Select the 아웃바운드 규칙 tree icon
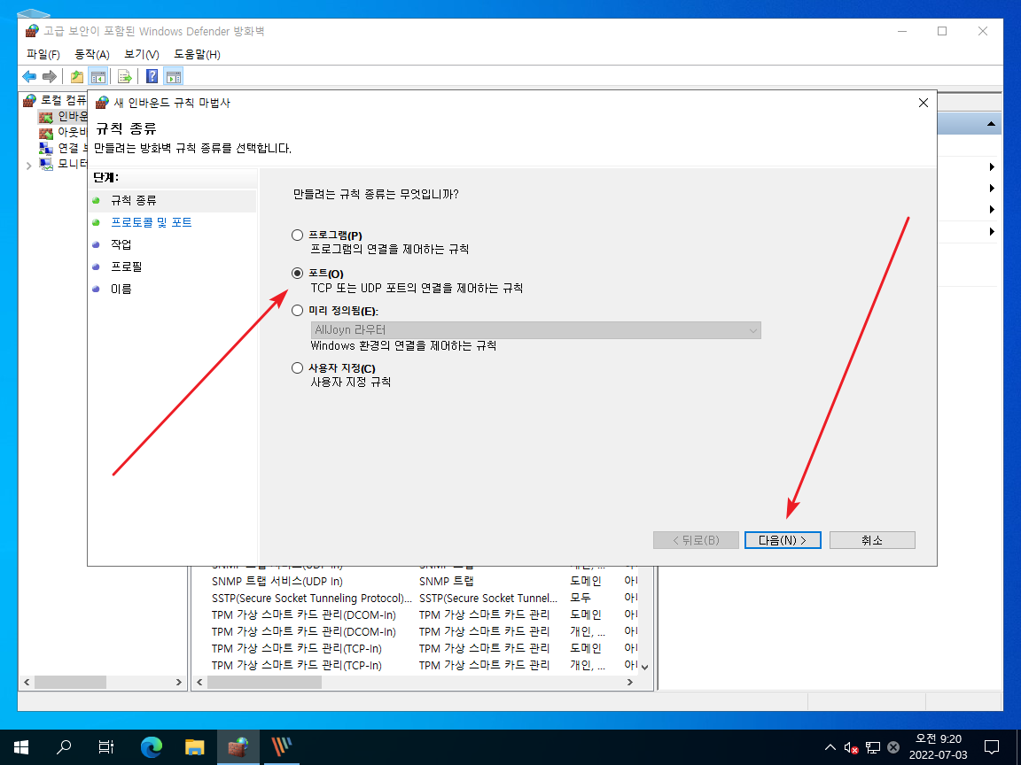 [45, 132]
